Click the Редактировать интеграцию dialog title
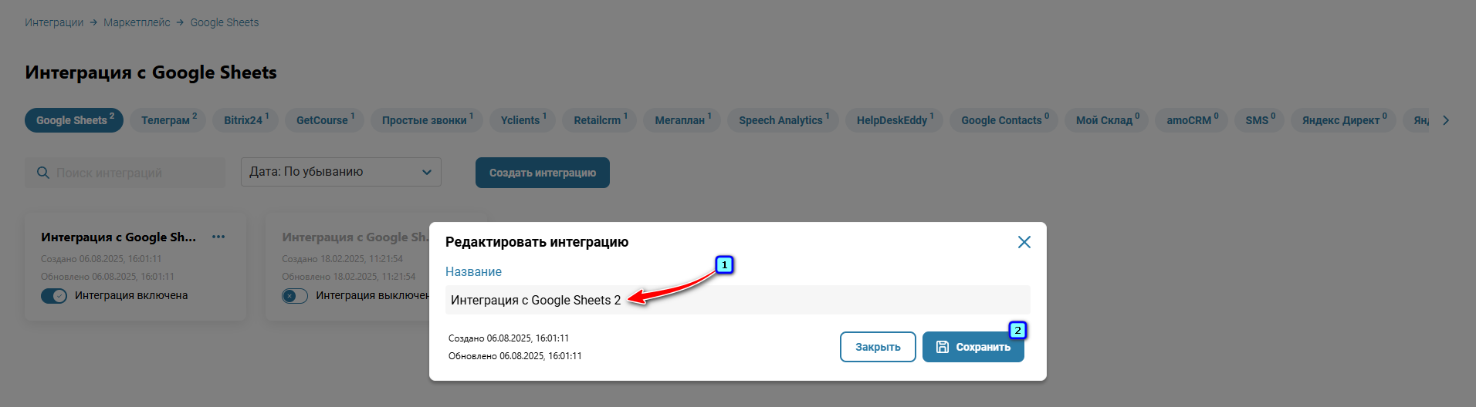 pyautogui.click(x=537, y=242)
